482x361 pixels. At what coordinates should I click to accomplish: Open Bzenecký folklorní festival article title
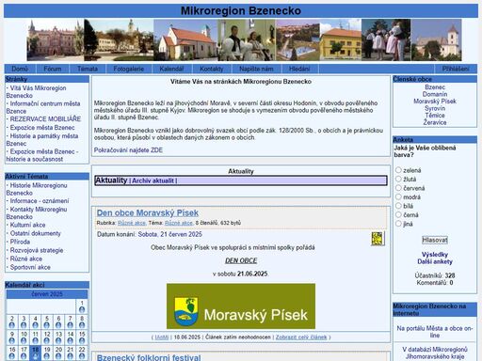(149, 357)
